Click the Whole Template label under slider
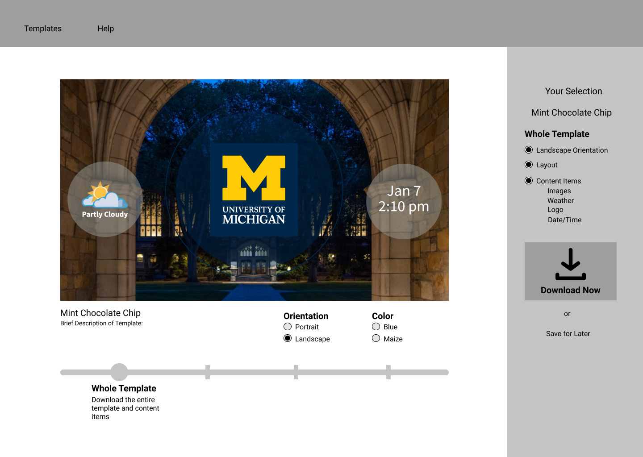643x457 pixels. click(x=124, y=388)
